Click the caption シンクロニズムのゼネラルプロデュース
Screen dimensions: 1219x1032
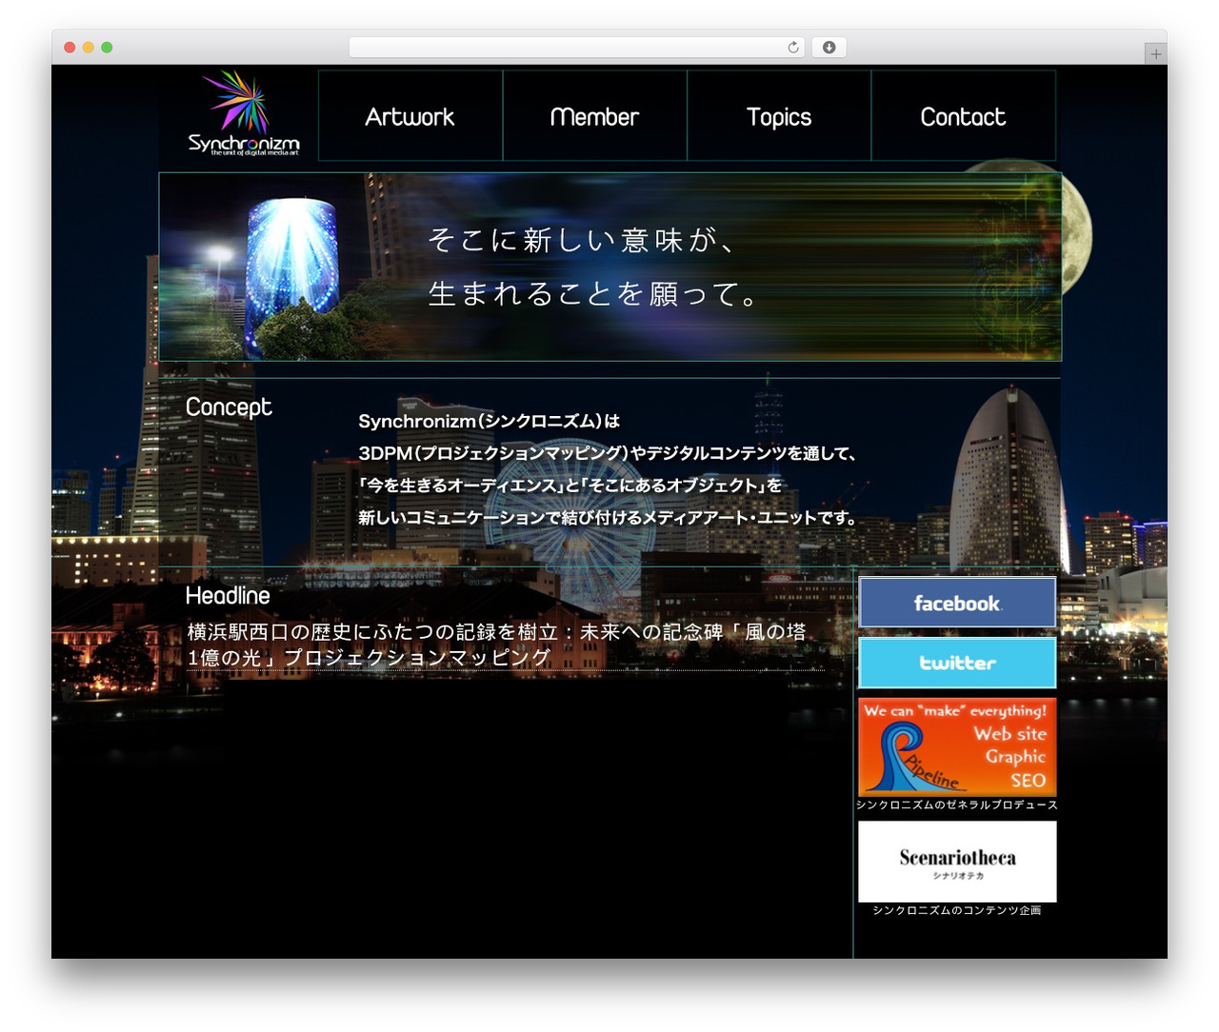click(957, 805)
